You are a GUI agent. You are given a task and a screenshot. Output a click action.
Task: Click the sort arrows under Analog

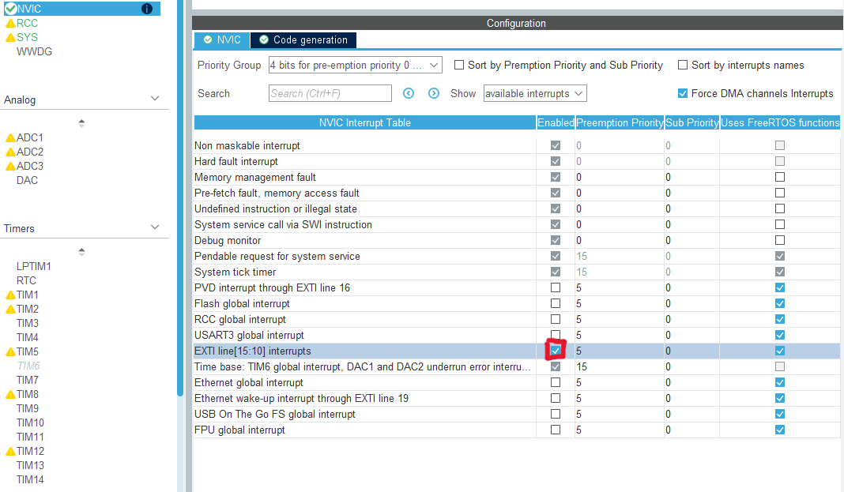pos(82,123)
